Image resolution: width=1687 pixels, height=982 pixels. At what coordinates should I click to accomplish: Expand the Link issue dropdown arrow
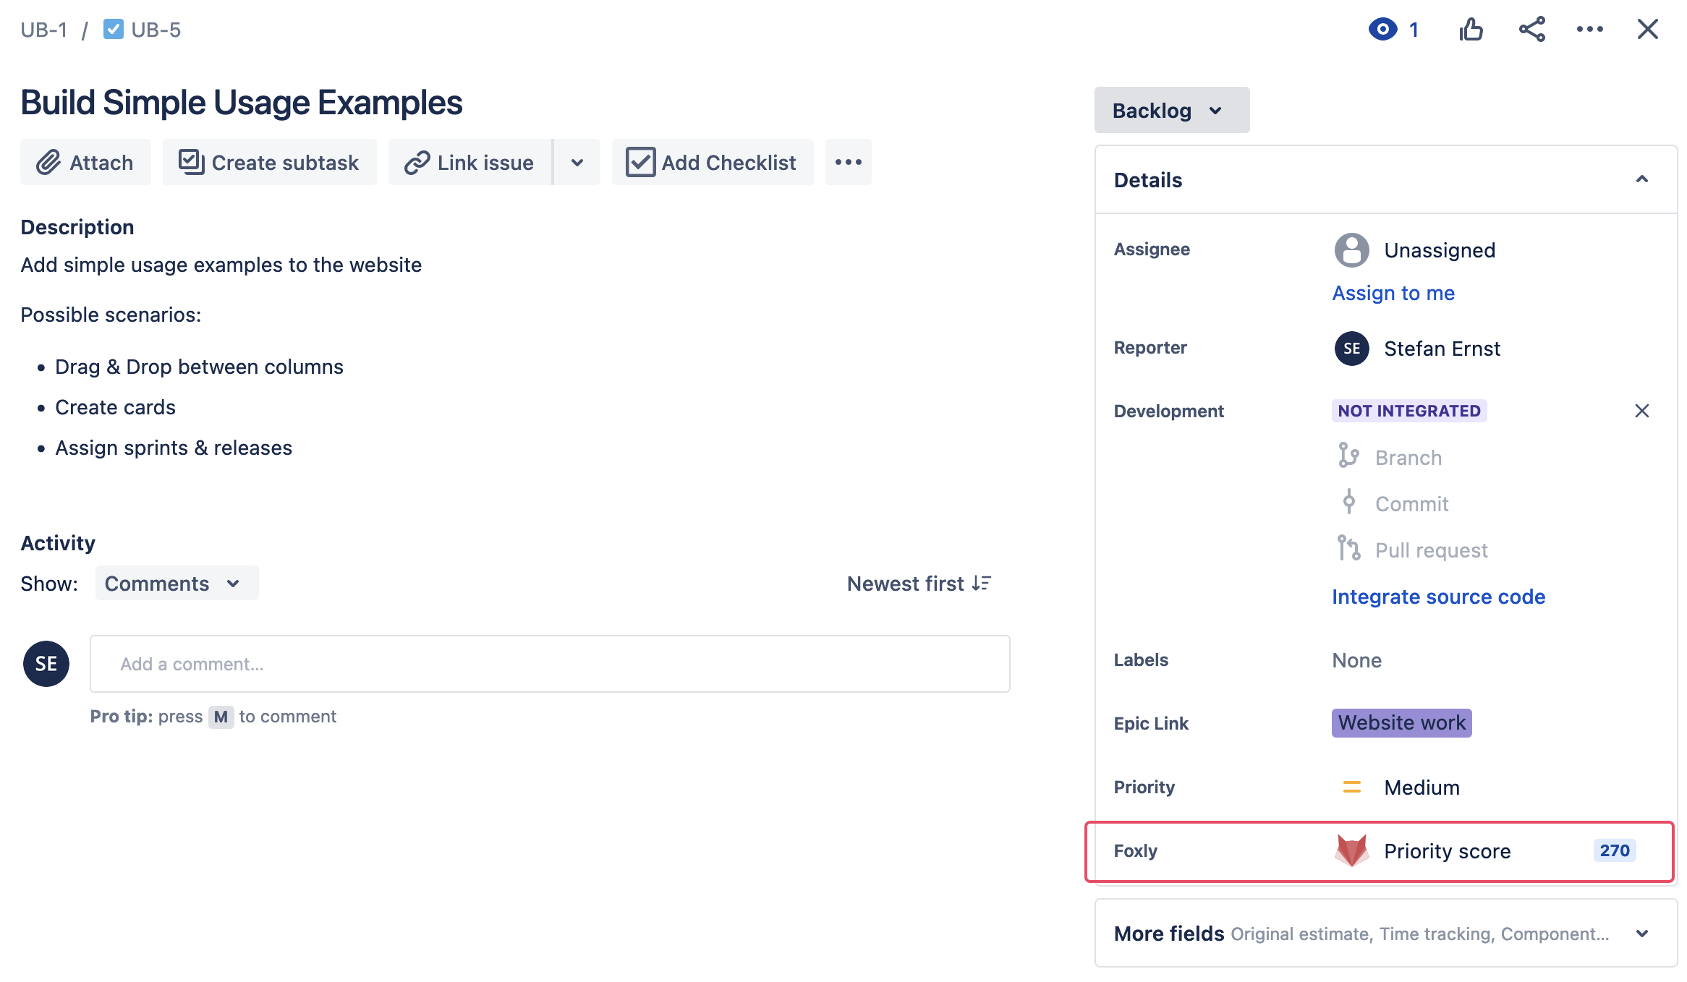coord(577,162)
